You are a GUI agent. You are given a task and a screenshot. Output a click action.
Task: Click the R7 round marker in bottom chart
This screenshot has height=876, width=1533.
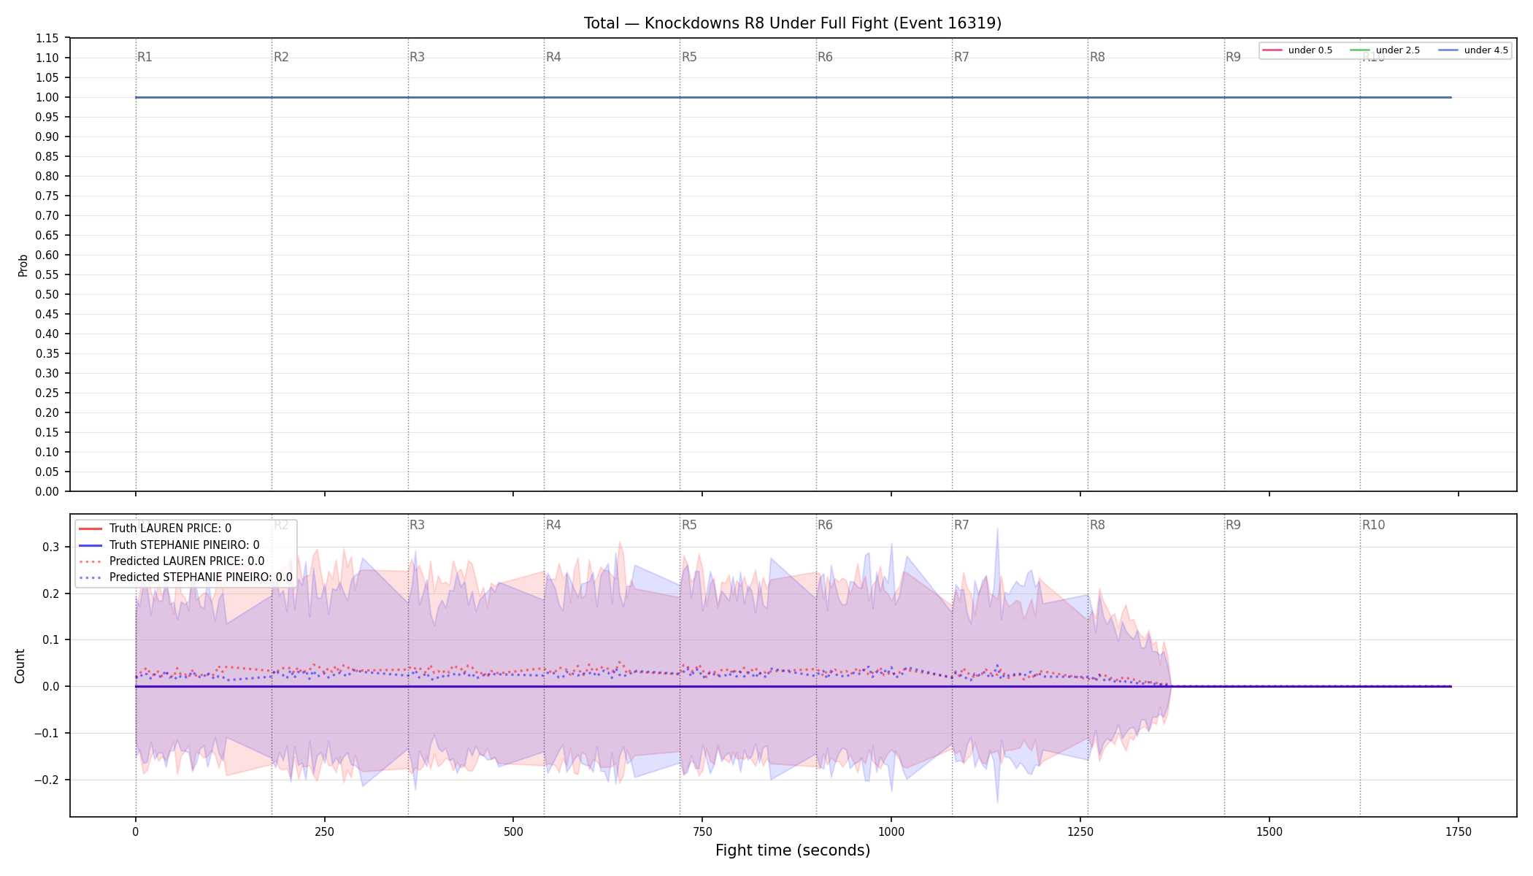pos(961,525)
